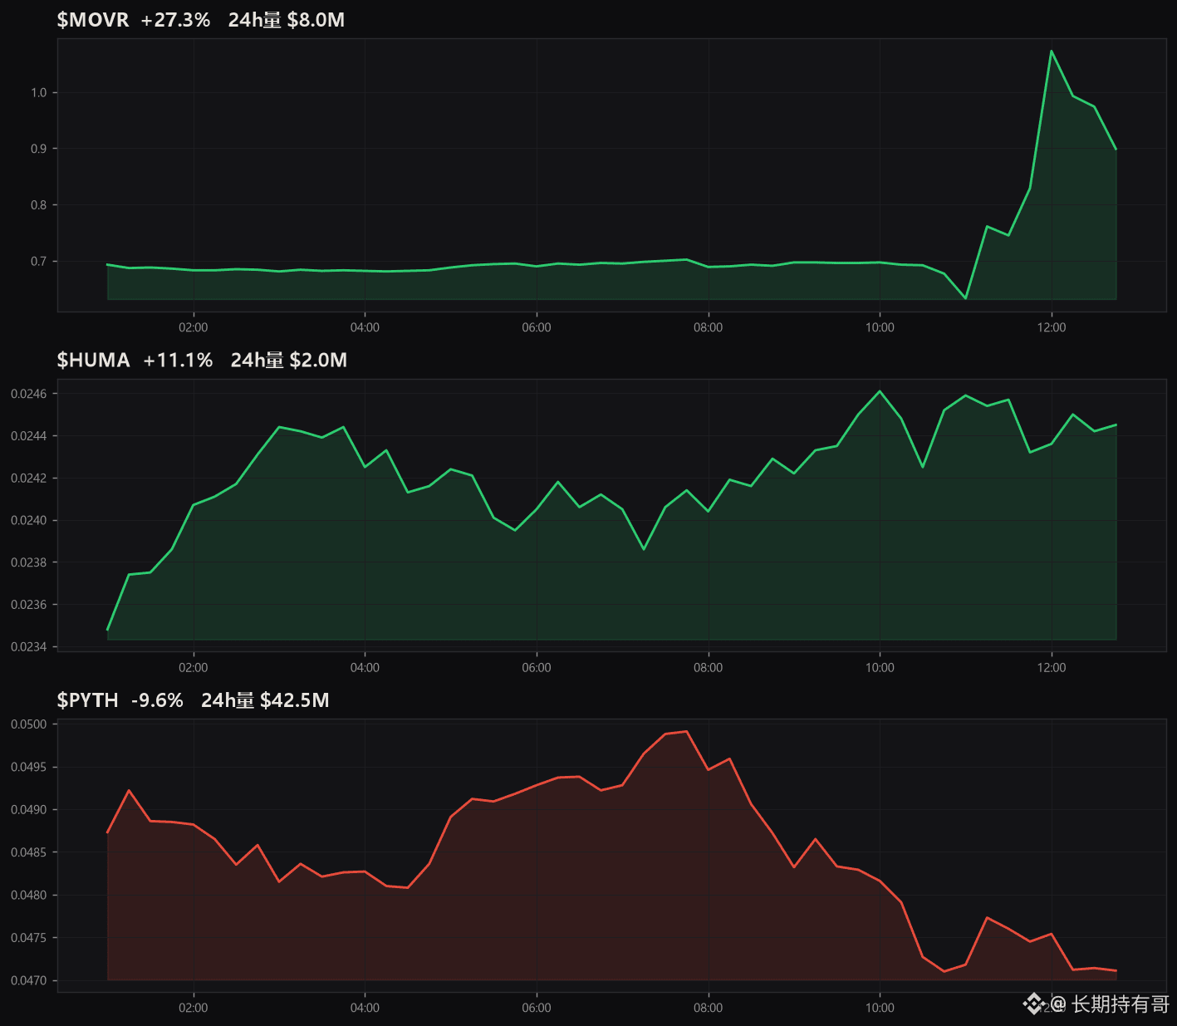Click the $MOVR ticker title
This screenshot has height=1026, width=1177.
click(x=93, y=20)
